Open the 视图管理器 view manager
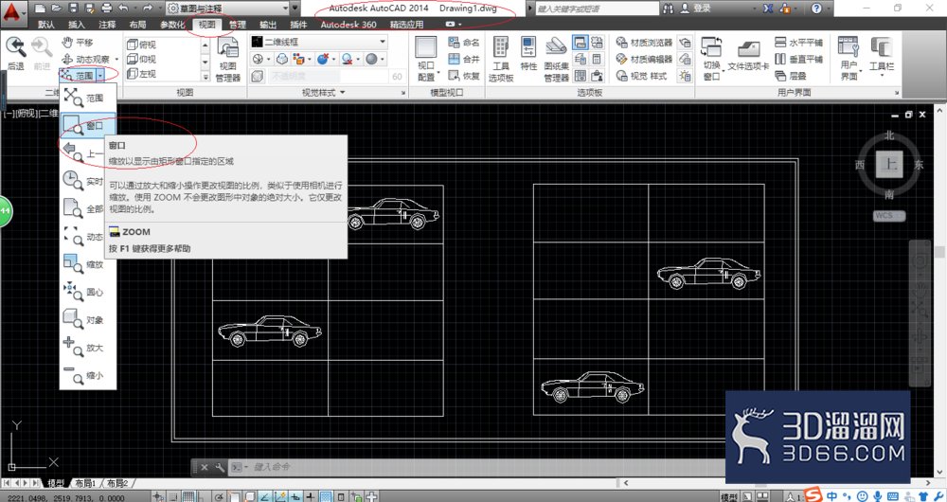The height and width of the screenshot is (502, 947). click(x=228, y=60)
